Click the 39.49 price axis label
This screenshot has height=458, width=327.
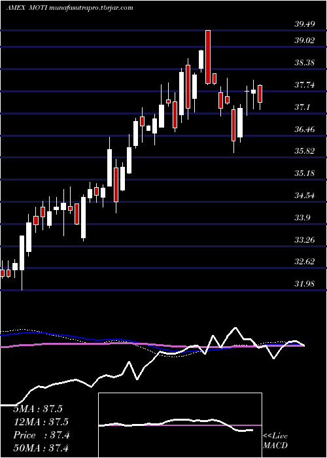[x=305, y=24]
